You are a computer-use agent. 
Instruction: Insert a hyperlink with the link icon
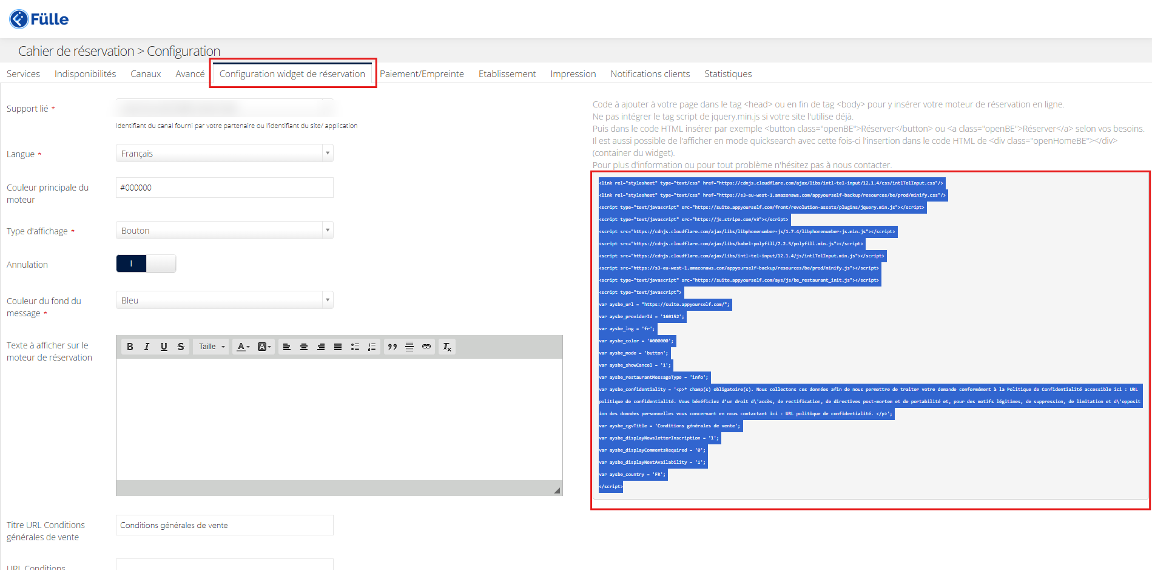coord(426,347)
